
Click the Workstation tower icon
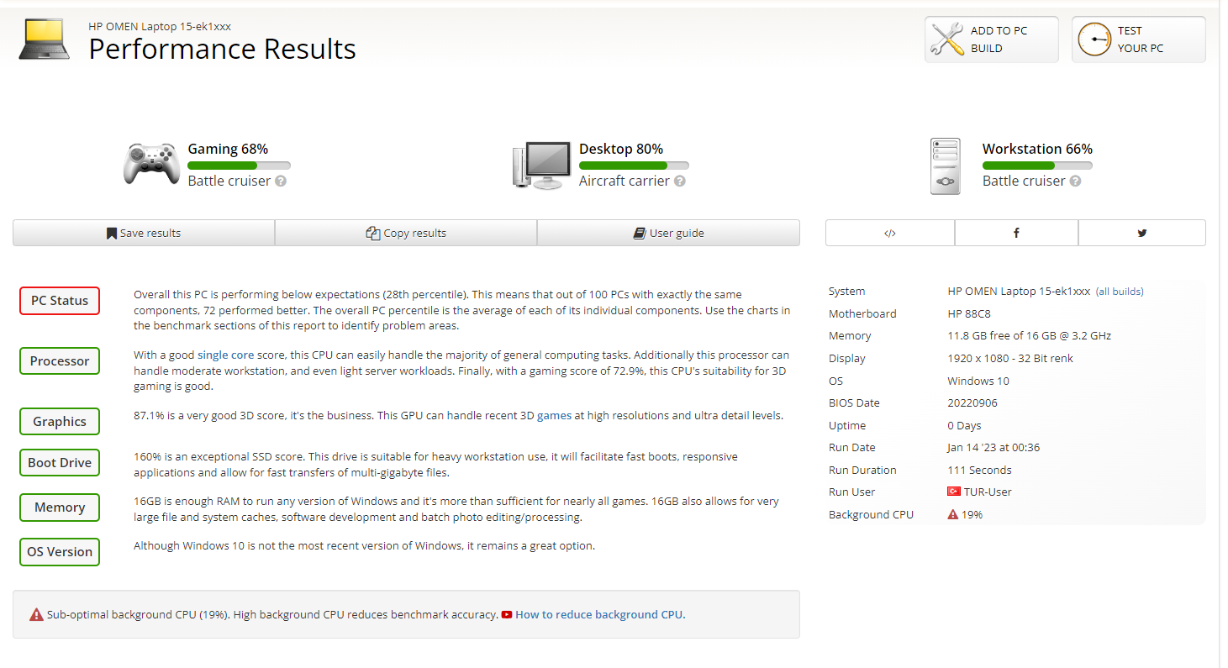[x=946, y=166]
